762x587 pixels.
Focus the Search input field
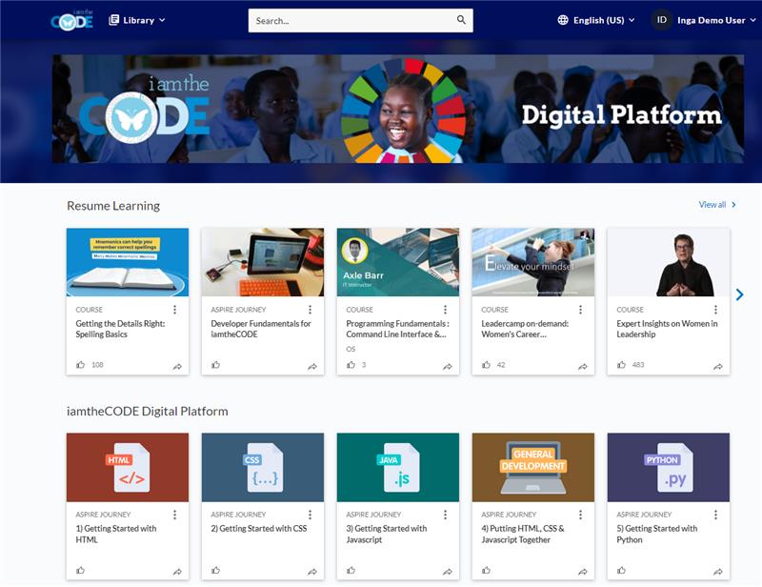(361, 20)
